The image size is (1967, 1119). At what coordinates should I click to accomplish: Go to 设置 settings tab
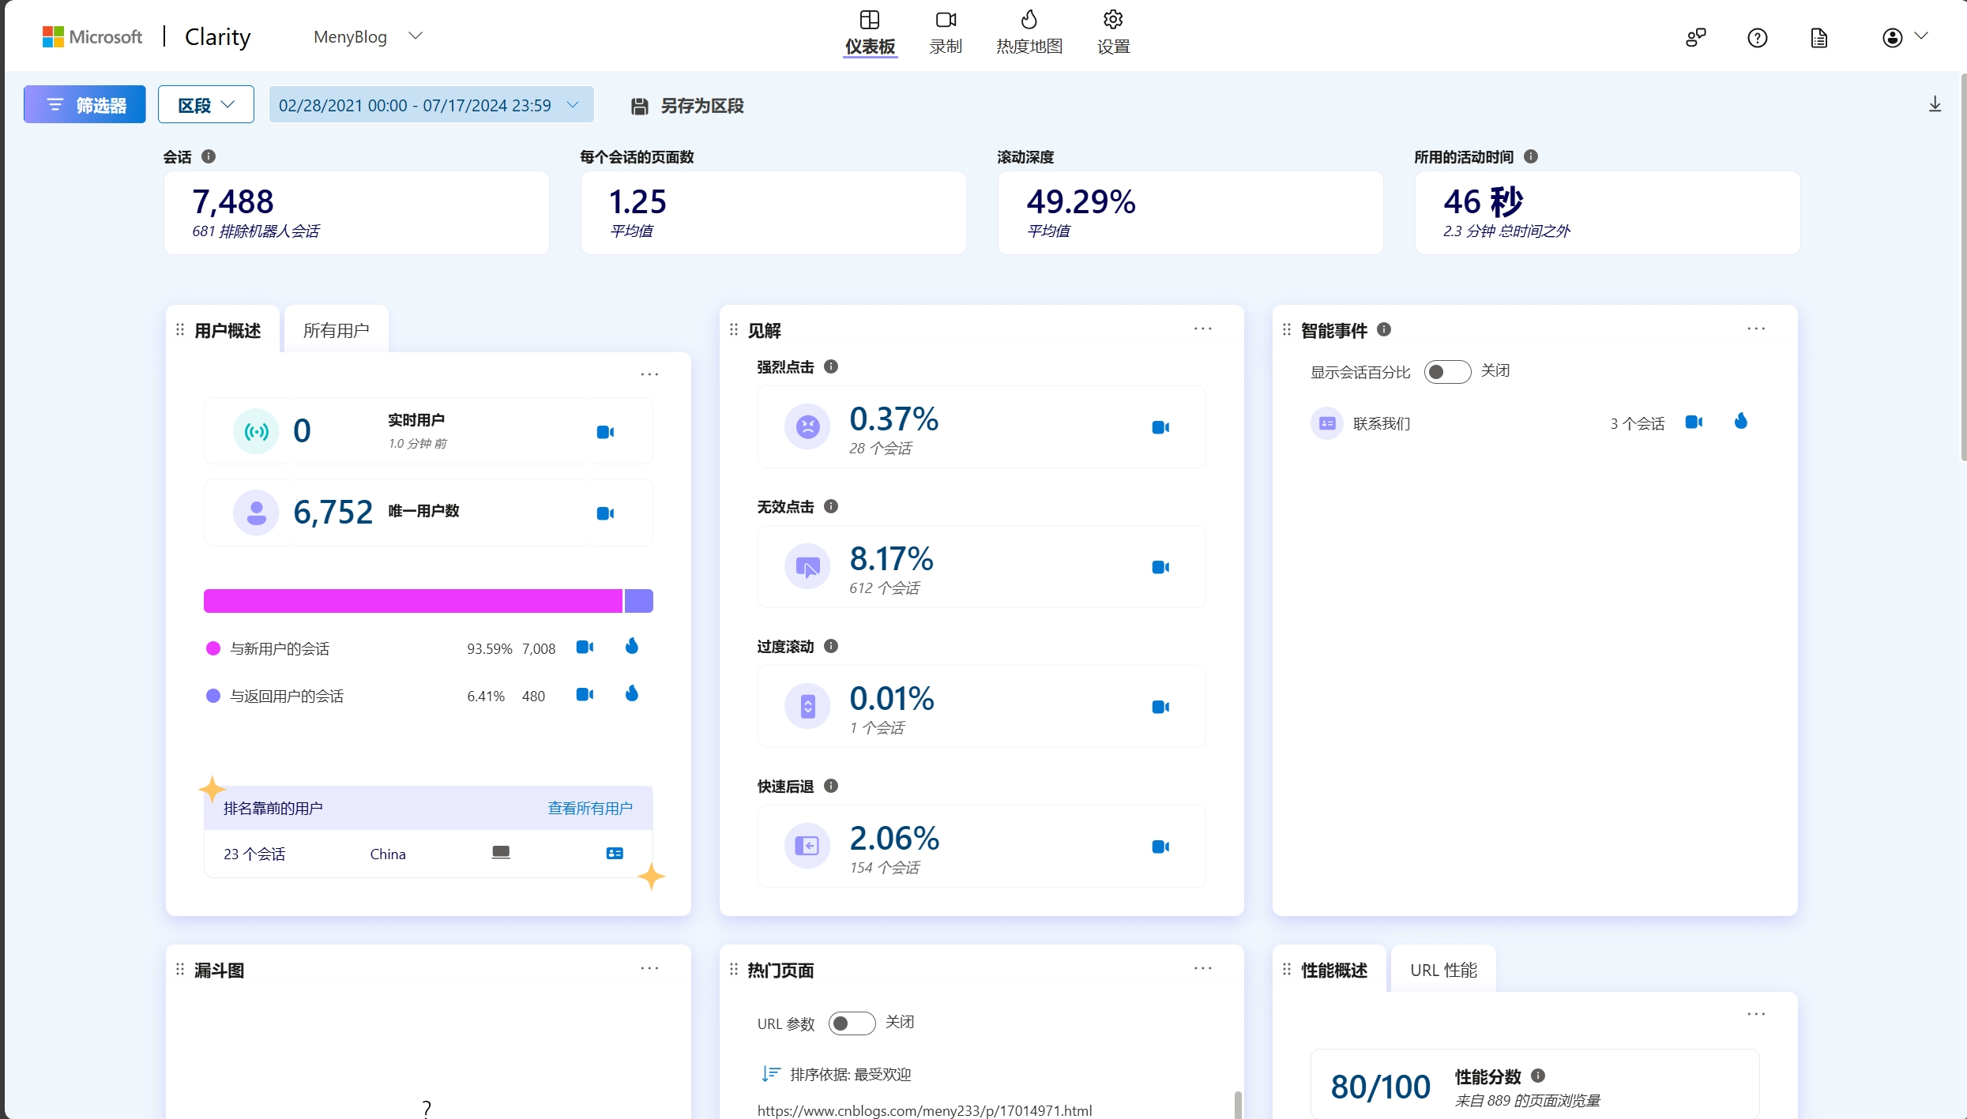[1113, 33]
